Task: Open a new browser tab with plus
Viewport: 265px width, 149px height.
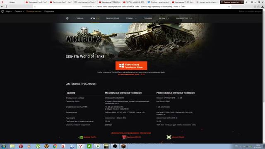Action: tap(246, 2)
